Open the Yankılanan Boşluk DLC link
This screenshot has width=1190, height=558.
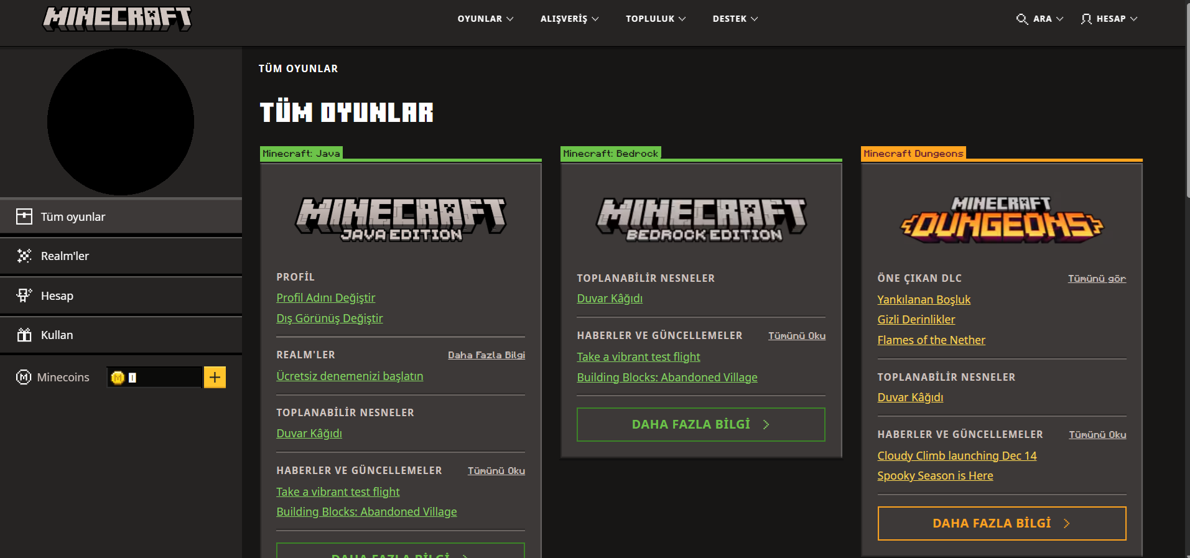click(924, 300)
